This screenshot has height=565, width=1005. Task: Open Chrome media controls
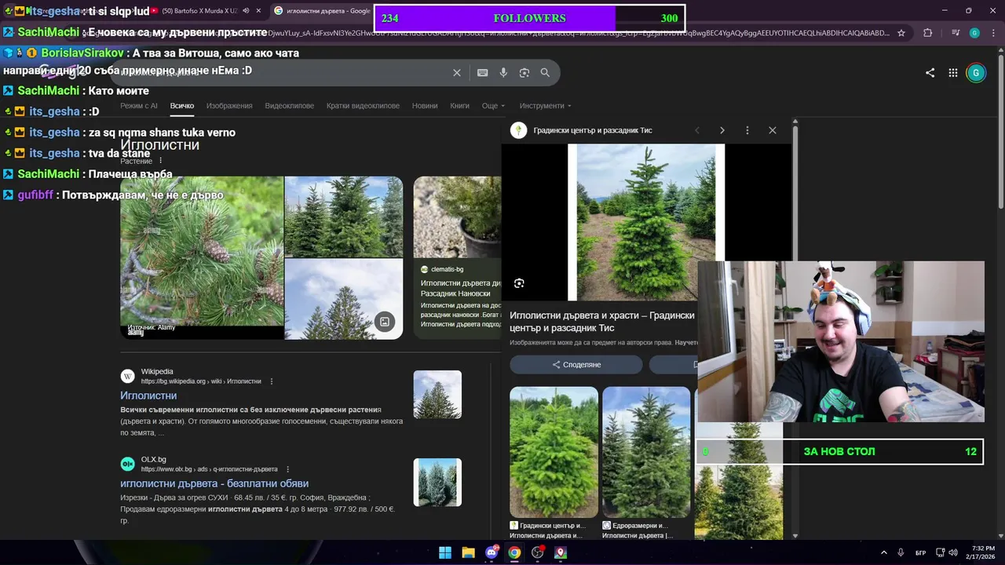[x=955, y=33]
